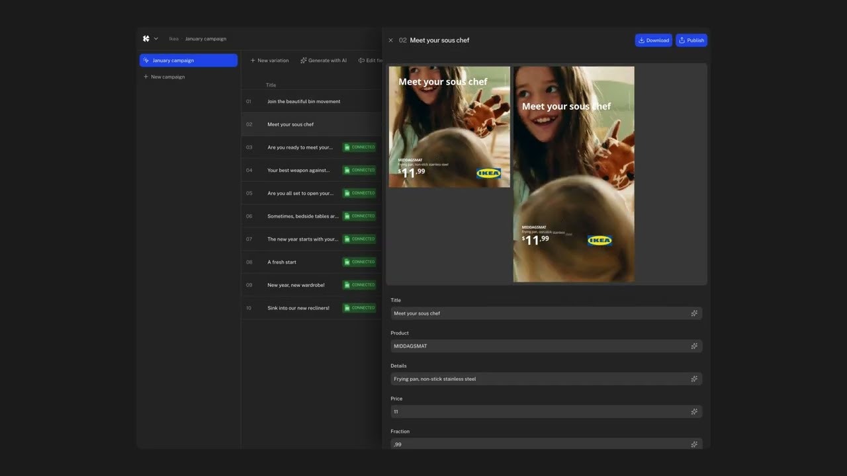Add a New variation

point(269,60)
